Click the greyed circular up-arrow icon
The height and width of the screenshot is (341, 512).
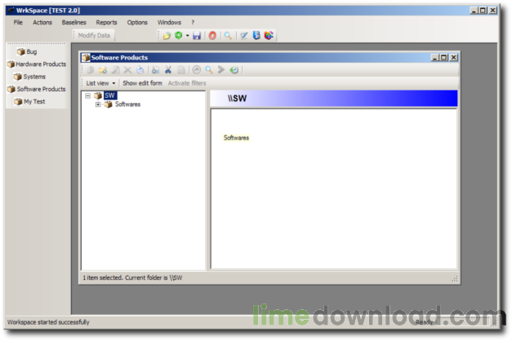(x=196, y=70)
